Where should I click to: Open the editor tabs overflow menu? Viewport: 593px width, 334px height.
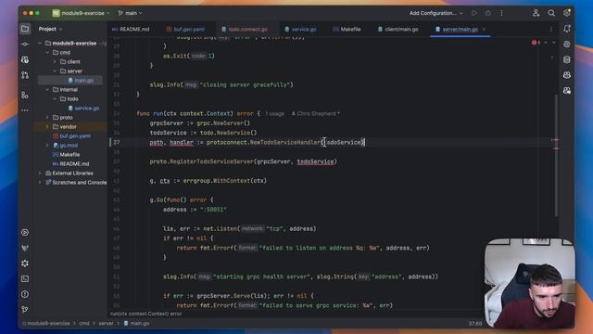551,29
